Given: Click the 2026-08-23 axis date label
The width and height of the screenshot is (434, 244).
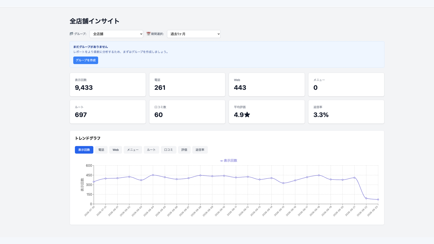Looking at the screenshot, I should tap(372, 211).
